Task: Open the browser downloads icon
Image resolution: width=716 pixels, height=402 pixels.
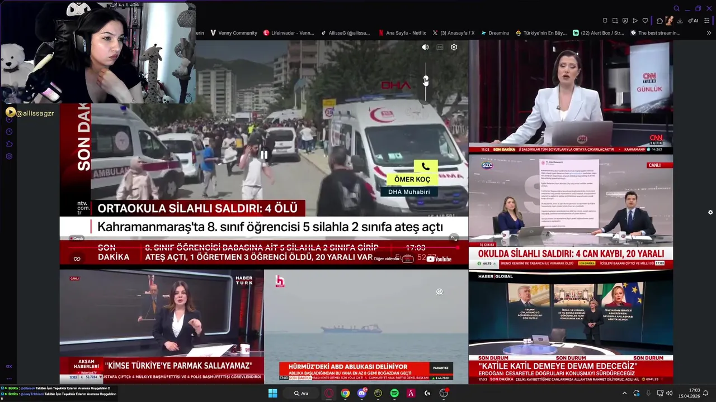Action: coord(680,21)
